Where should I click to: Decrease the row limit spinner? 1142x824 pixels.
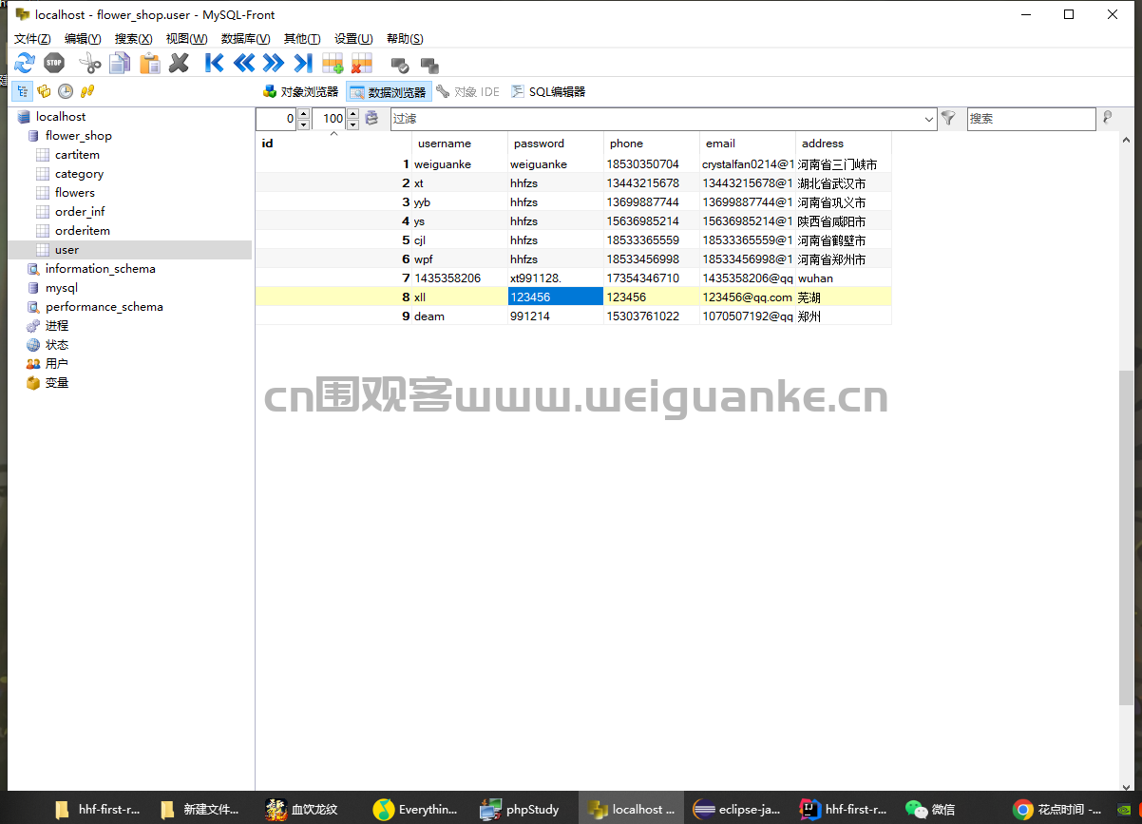pyautogui.click(x=353, y=125)
